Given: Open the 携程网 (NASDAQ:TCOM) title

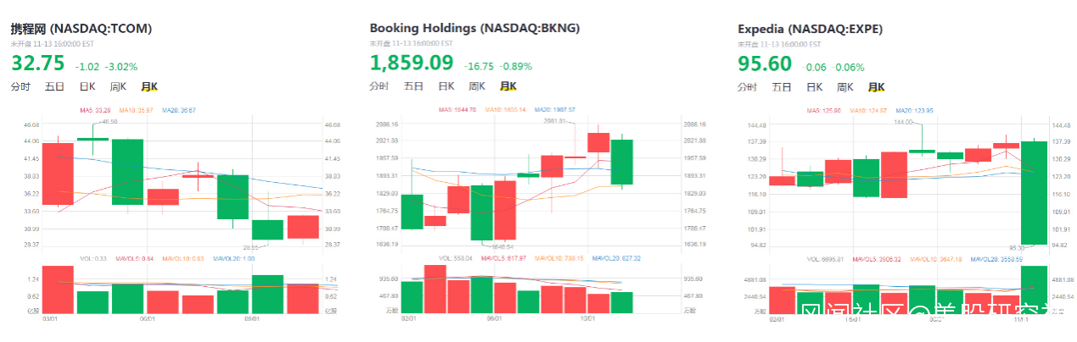Looking at the screenshot, I should [x=81, y=28].
